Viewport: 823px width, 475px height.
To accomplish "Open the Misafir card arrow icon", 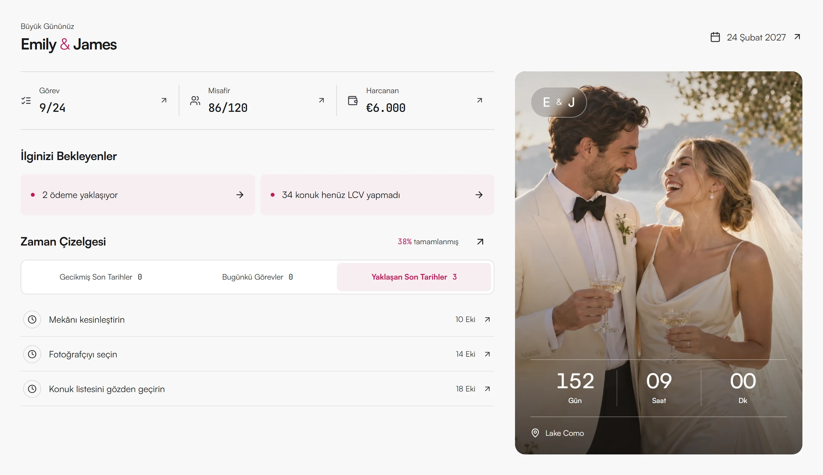I will coord(321,101).
